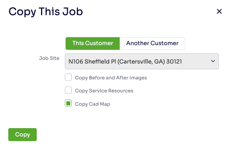Click the Copy Service Resources label text
Viewport: 236px width, 144px height.
[104, 91]
